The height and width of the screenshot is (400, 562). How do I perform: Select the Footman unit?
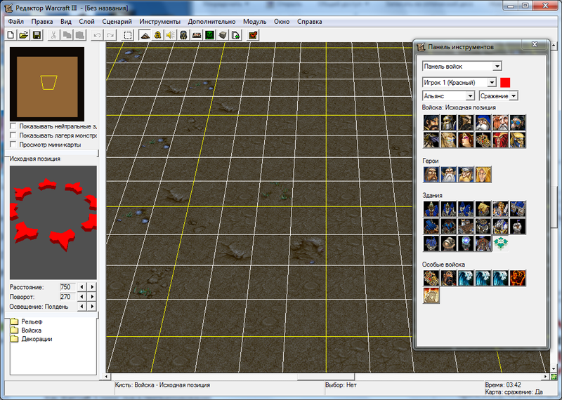(448, 123)
